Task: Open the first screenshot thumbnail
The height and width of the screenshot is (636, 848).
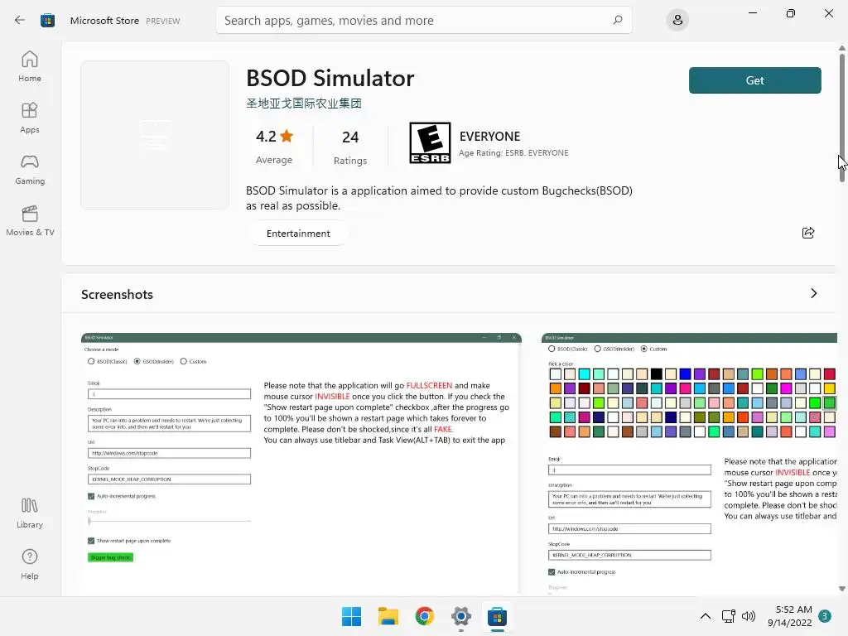Action: coord(301,463)
